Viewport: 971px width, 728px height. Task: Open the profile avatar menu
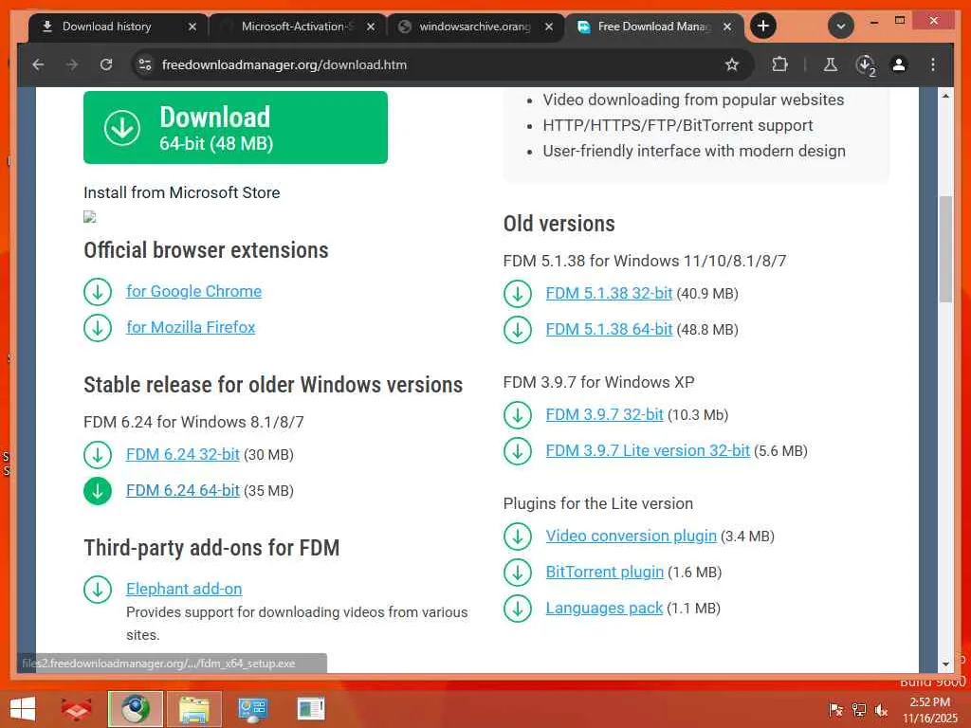[x=899, y=64]
